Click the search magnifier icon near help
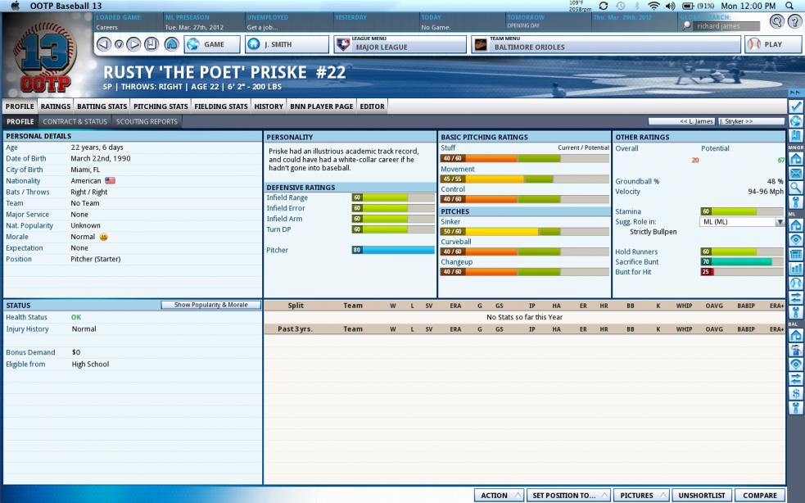 [x=777, y=21]
